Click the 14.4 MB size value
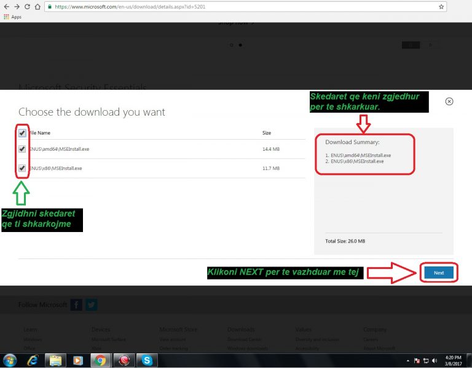Screen dimensions: 472x368 click(x=271, y=149)
